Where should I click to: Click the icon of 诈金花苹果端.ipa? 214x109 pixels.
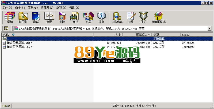[5, 47]
